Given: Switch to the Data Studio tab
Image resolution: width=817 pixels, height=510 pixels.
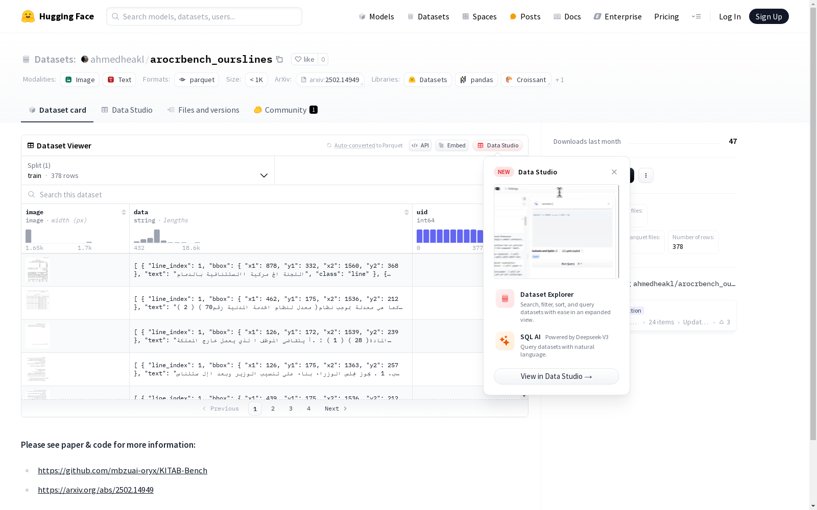Looking at the screenshot, I should click(x=127, y=110).
